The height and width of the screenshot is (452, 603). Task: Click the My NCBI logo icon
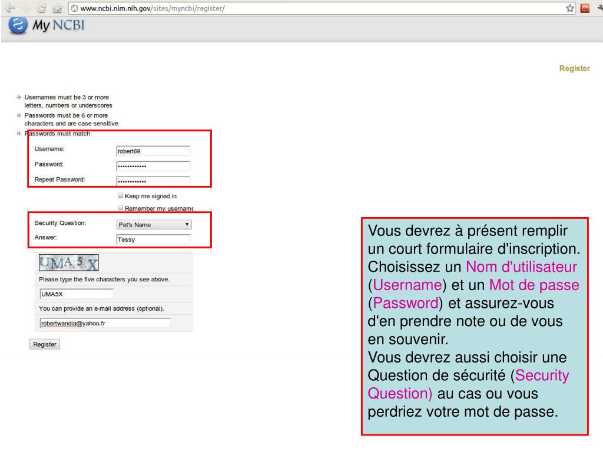pyautogui.click(x=18, y=25)
